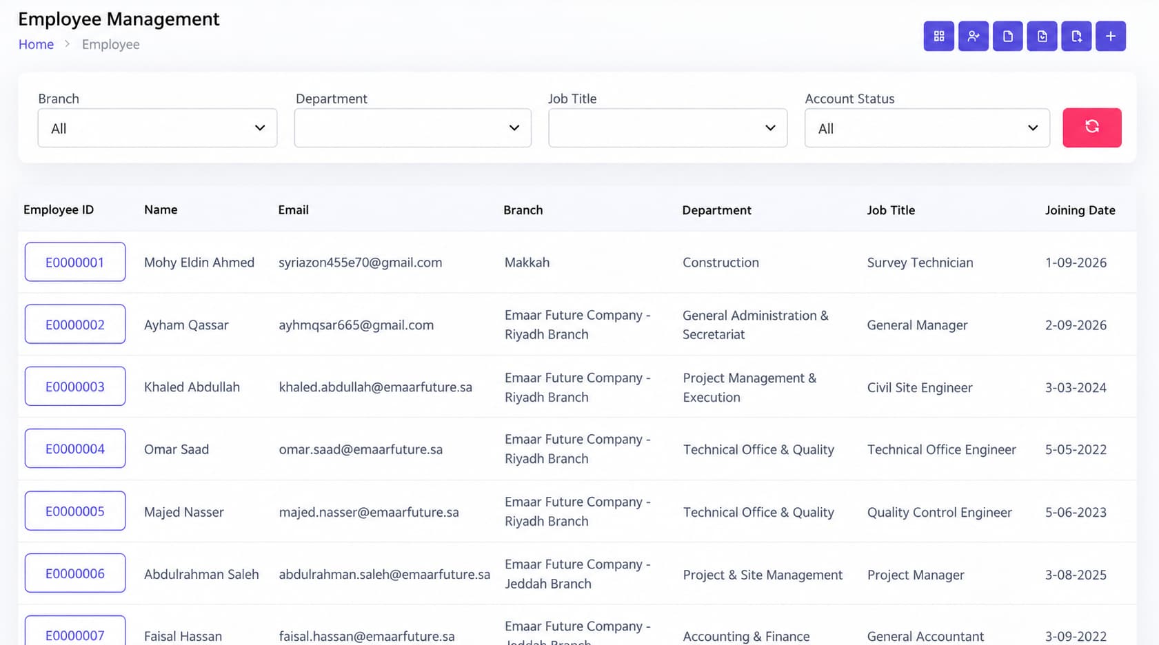Click the Email column header

coord(293,209)
